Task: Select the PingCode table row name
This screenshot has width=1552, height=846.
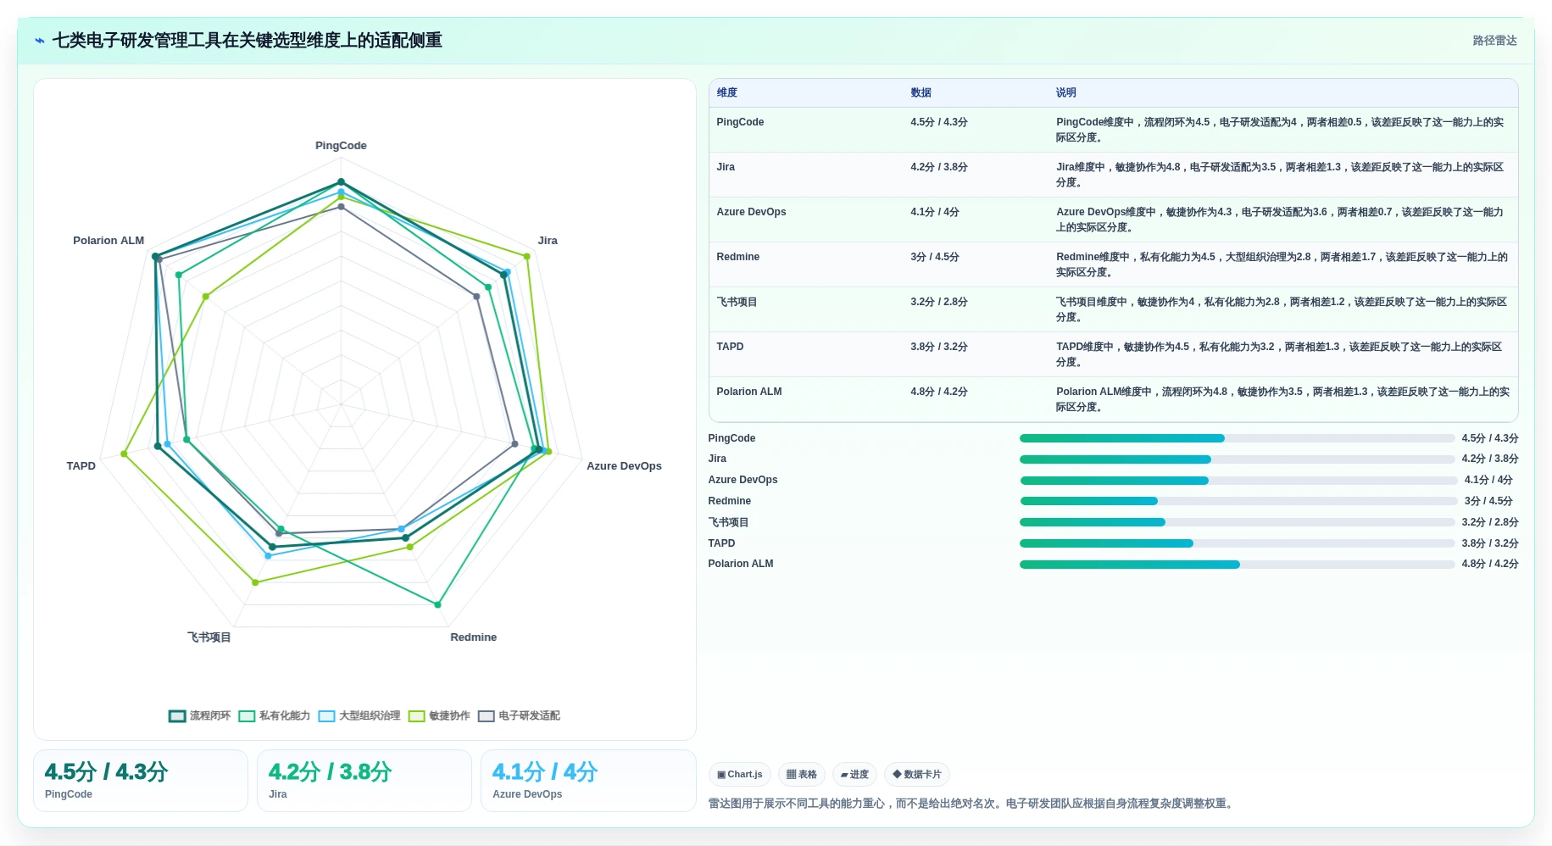Action: [x=740, y=122]
